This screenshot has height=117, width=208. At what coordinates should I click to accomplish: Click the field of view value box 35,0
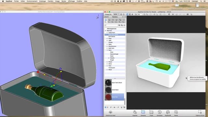[x=139, y=14]
